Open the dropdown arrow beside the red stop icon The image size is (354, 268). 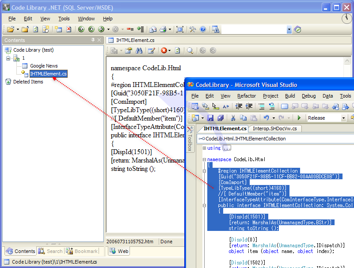170,50
